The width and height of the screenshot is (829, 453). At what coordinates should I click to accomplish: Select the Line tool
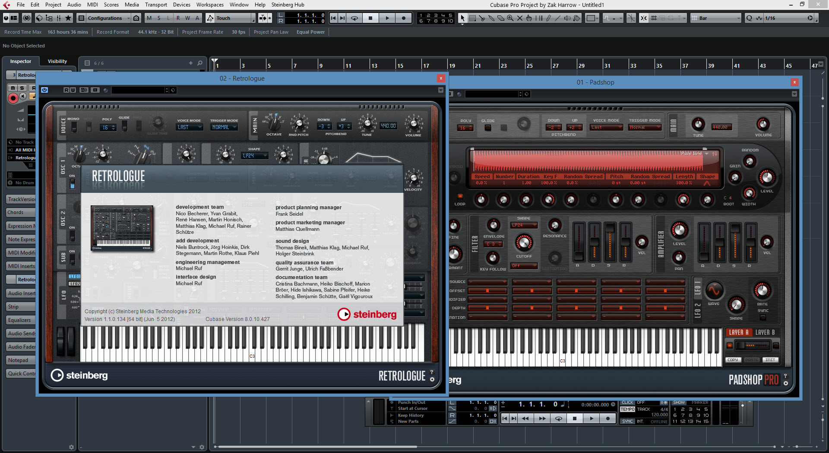(x=558, y=18)
